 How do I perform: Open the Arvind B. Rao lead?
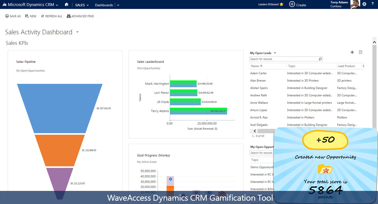(259, 118)
